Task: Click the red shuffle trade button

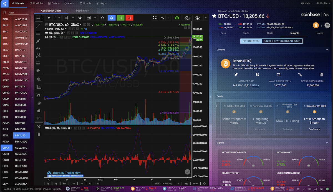Action: coord(129,18)
